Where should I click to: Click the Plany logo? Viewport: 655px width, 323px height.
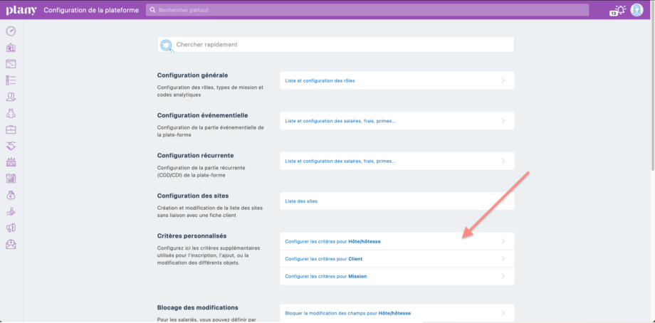tap(21, 10)
